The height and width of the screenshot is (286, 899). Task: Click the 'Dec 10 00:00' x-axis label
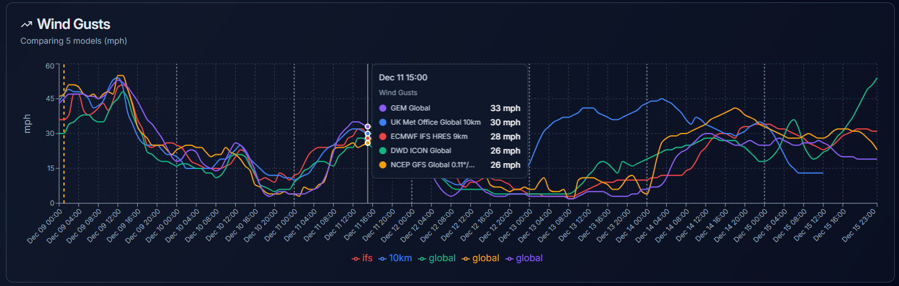(x=164, y=225)
